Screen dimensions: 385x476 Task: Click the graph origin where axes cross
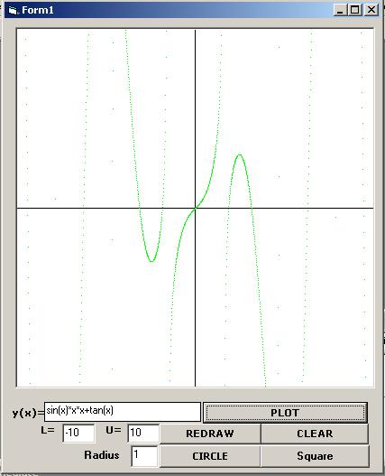196,209
